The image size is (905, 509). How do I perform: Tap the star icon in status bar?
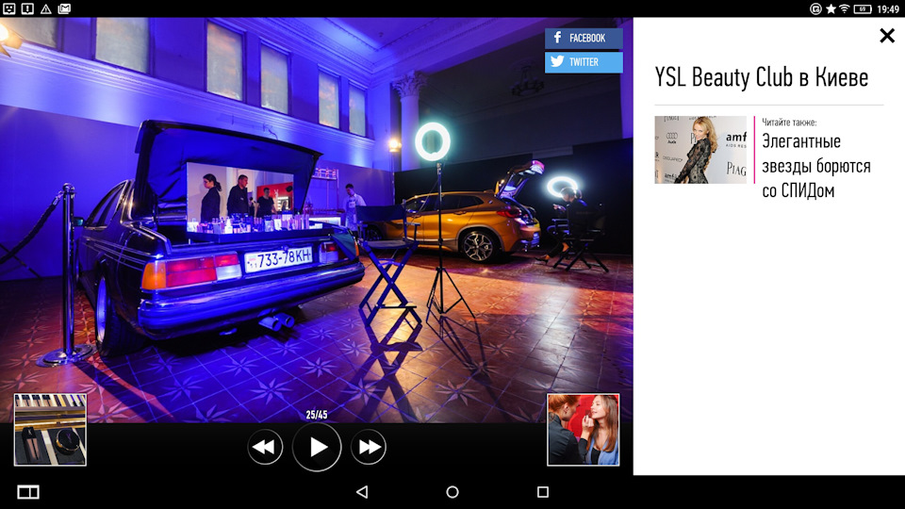click(x=831, y=8)
